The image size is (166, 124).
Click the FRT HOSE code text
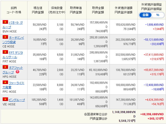click(9, 61)
